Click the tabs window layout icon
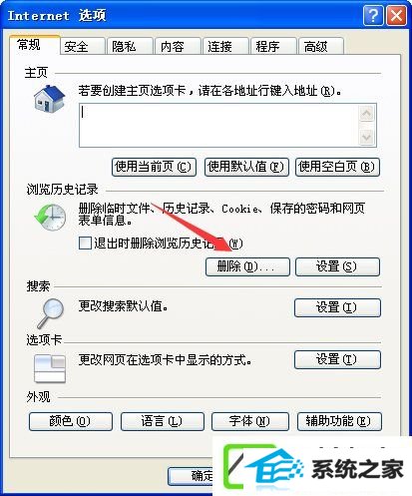This screenshot has height=496, width=412. [x=50, y=368]
